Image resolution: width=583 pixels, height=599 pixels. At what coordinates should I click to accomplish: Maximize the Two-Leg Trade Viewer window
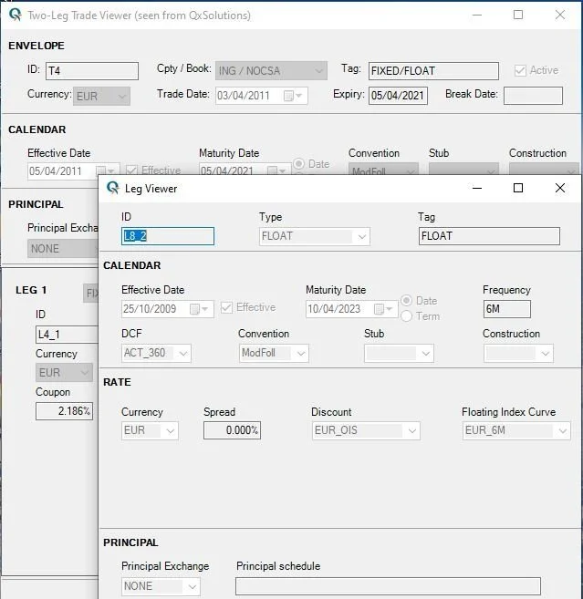coord(518,15)
